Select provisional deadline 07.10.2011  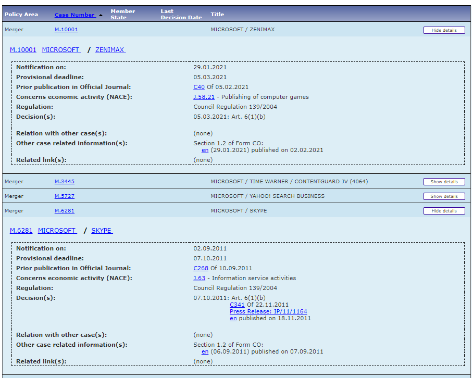click(x=210, y=258)
